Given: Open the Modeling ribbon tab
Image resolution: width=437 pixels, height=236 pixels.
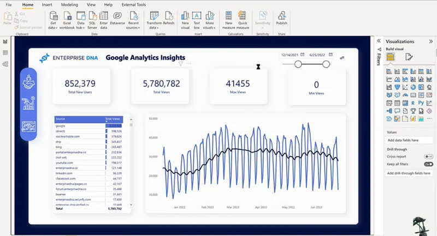Looking at the screenshot, I should (69, 5).
